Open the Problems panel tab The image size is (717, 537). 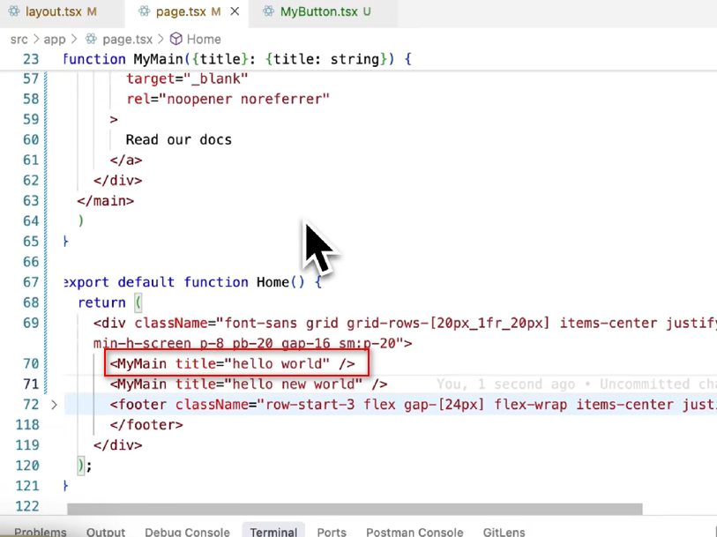pyautogui.click(x=41, y=532)
